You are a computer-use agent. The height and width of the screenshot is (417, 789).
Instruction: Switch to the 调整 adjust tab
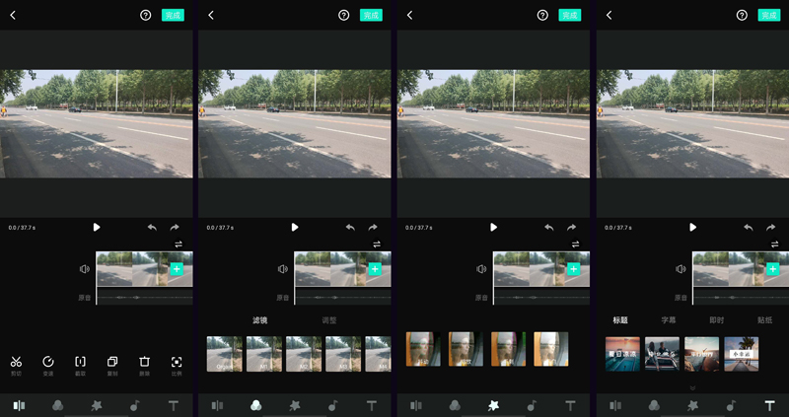[x=329, y=320]
